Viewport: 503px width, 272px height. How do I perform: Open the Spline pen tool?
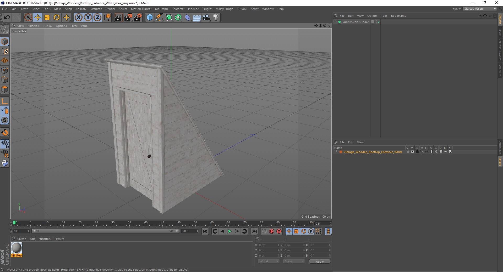(159, 17)
